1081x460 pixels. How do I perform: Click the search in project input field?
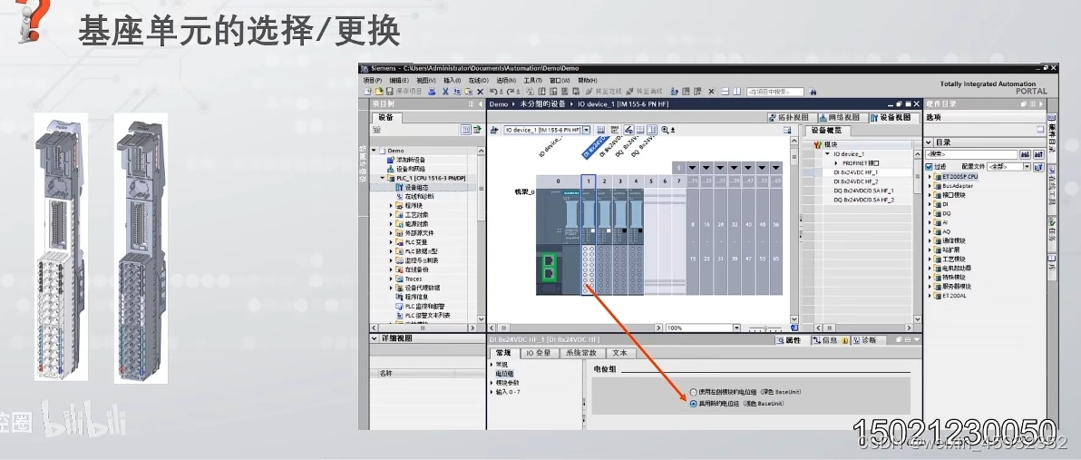tap(774, 91)
